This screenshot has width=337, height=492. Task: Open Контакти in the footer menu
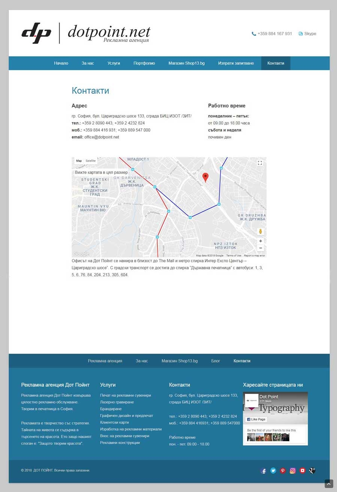(242, 361)
